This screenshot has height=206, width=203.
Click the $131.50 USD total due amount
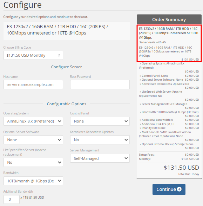point(181,168)
